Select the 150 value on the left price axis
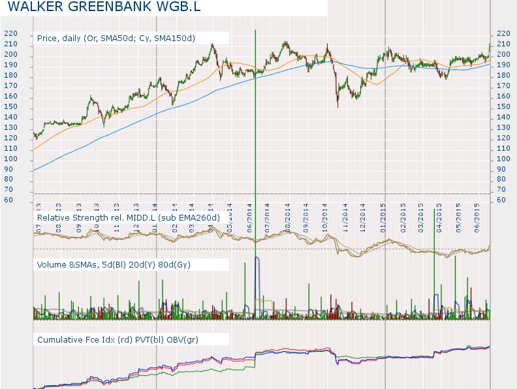The image size is (517, 389). (x=10, y=107)
